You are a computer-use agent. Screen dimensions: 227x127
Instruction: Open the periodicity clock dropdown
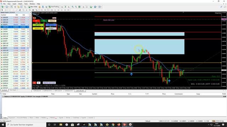[x=95, y=7]
